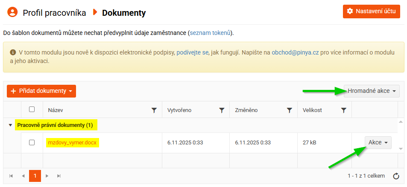
Task: Open the seznam tokenů link
Action: [210, 33]
